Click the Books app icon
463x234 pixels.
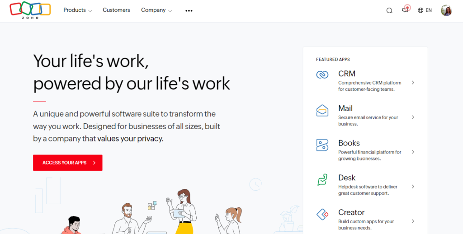pos(322,145)
